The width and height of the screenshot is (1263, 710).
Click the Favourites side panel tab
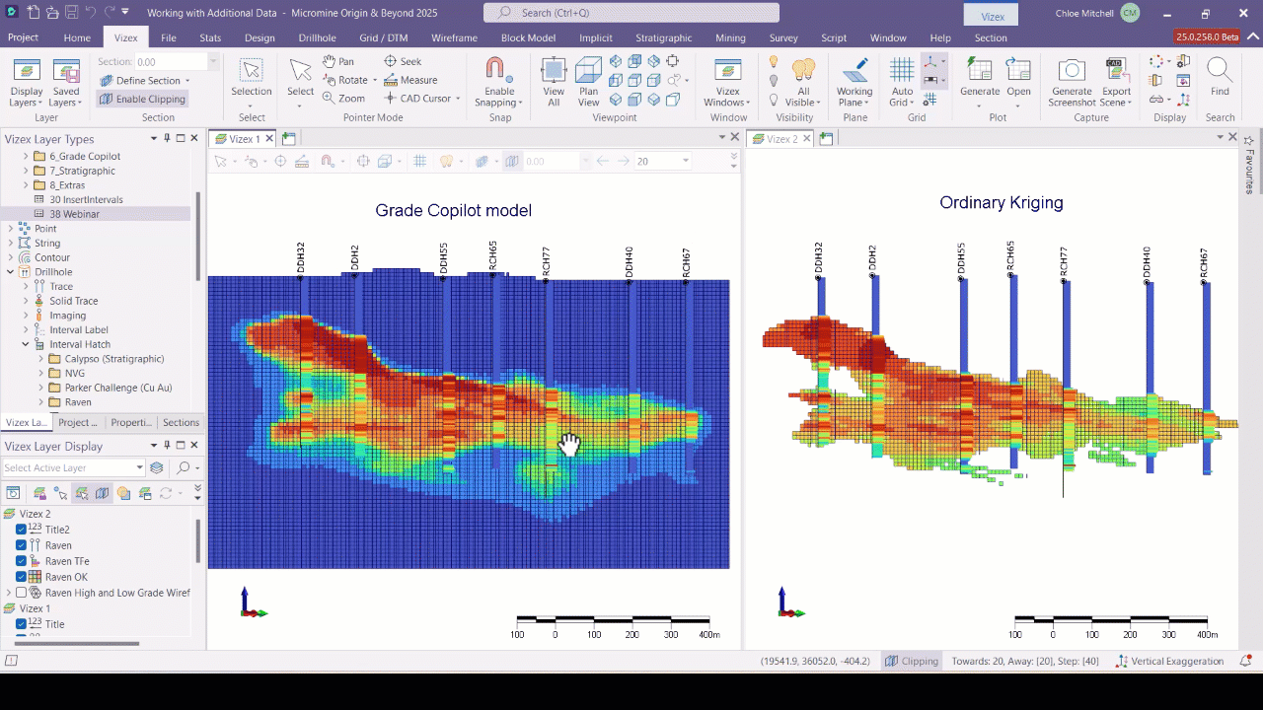(x=1249, y=167)
